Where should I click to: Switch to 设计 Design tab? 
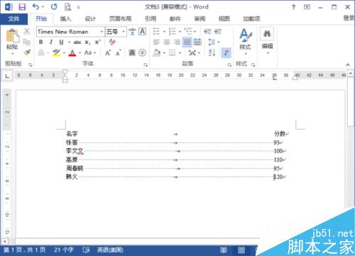coord(90,18)
